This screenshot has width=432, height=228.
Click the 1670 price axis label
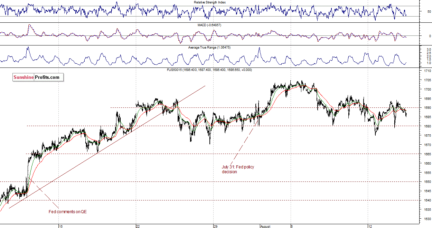tap(427, 145)
